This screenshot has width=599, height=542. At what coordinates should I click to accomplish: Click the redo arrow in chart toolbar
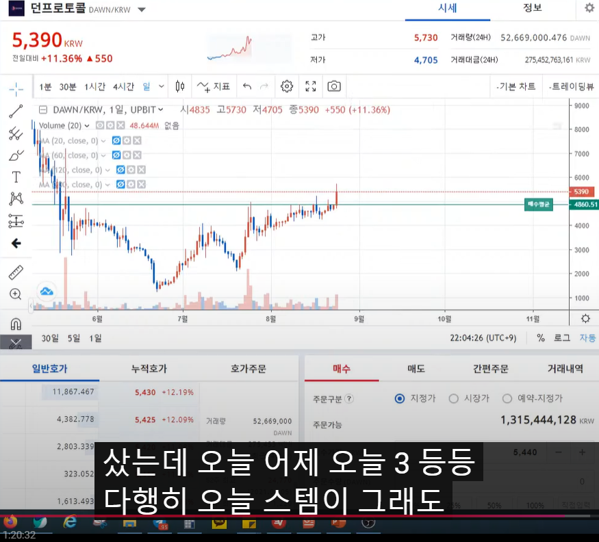click(x=264, y=87)
